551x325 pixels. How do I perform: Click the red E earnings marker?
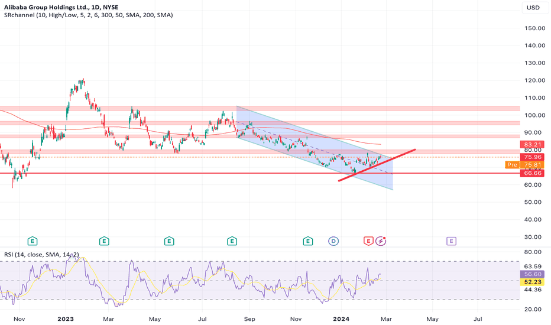[368, 241]
